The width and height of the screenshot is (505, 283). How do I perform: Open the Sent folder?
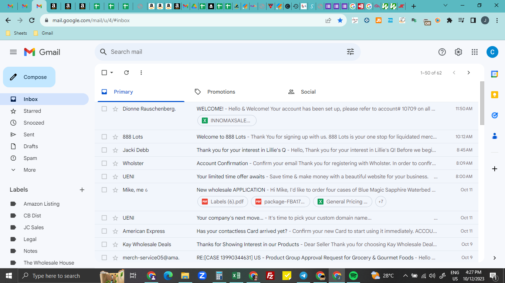(x=44, y=134)
